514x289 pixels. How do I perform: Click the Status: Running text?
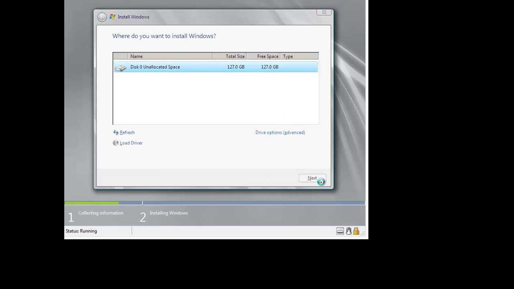[81, 231]
